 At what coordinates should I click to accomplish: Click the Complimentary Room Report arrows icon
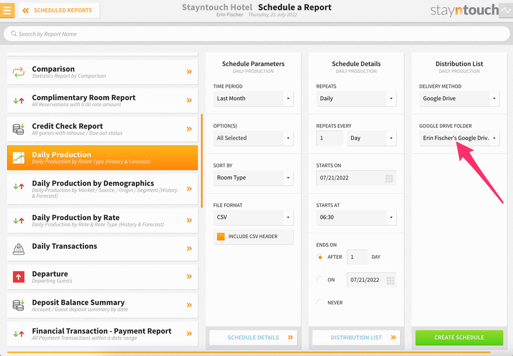point(18,101)
